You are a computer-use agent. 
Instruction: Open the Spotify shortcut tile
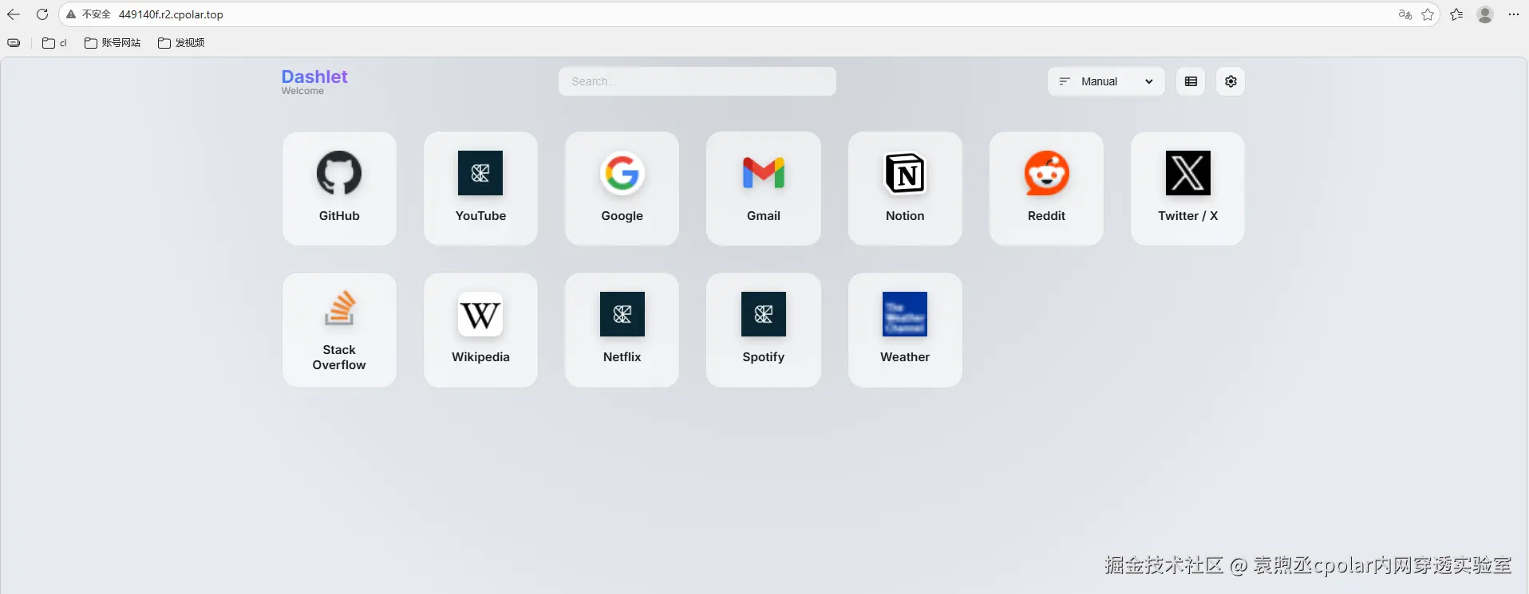[764, 330]
